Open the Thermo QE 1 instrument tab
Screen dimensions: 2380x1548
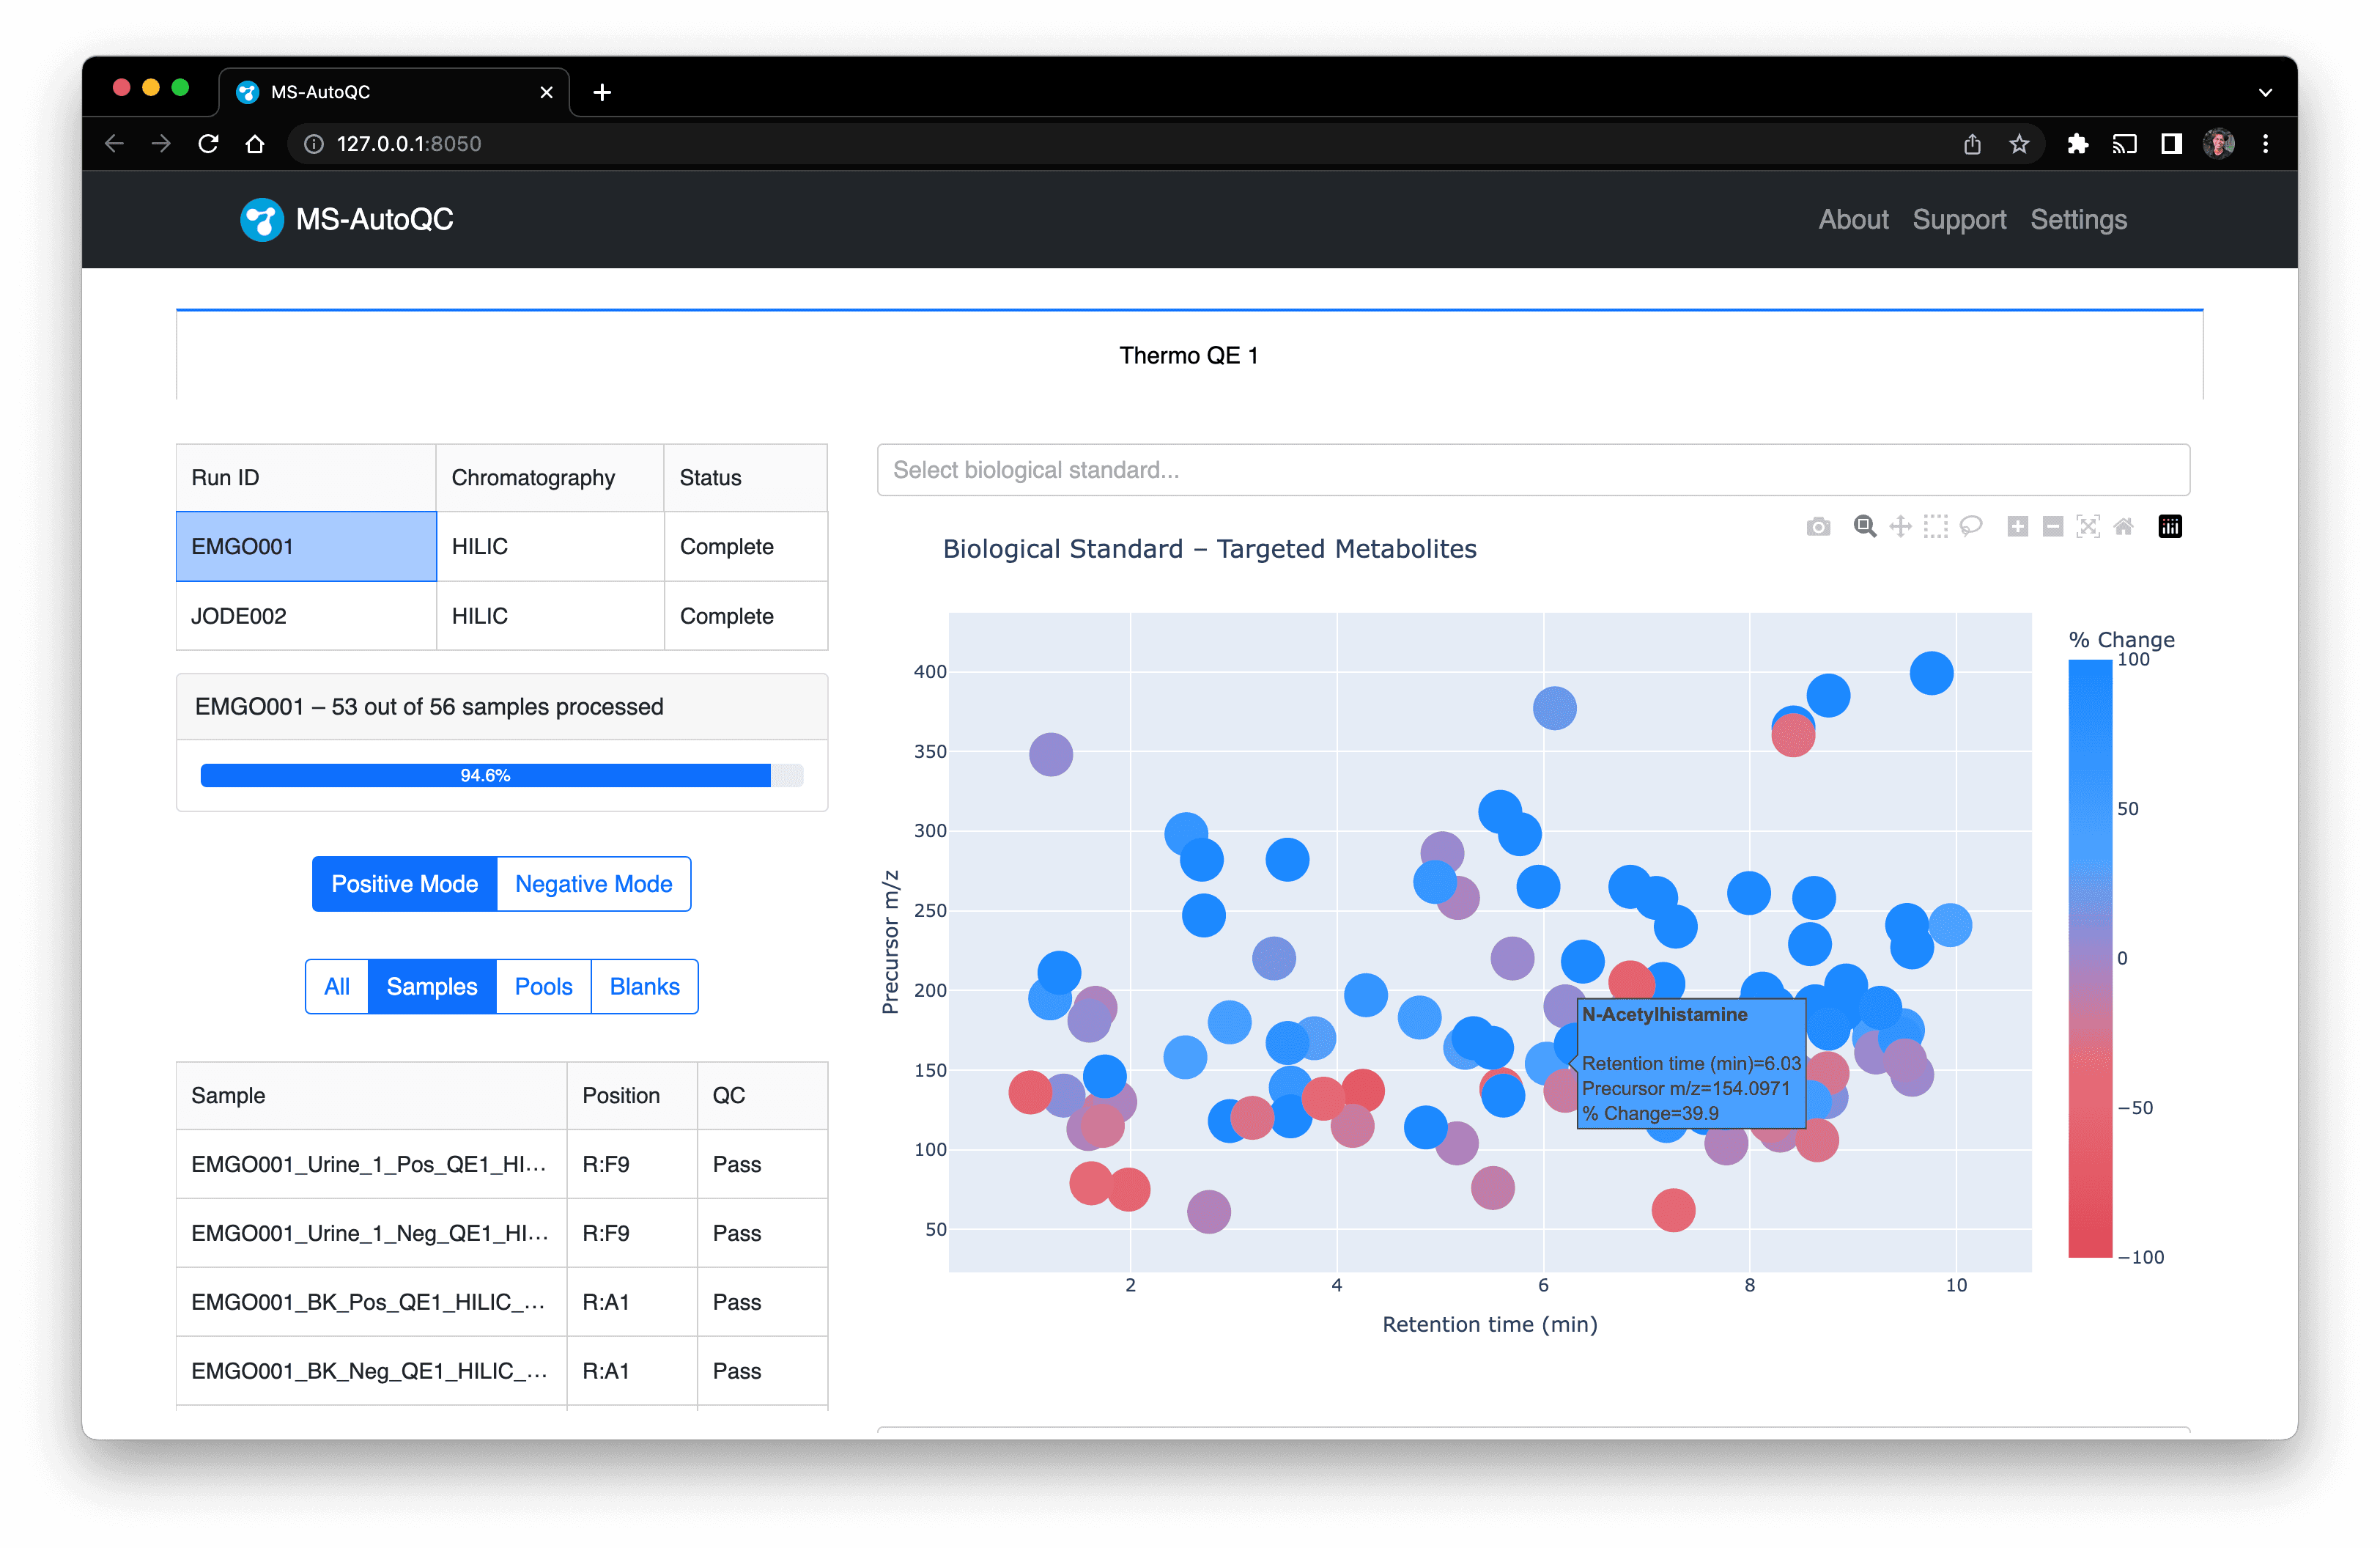pos(1188,356)
